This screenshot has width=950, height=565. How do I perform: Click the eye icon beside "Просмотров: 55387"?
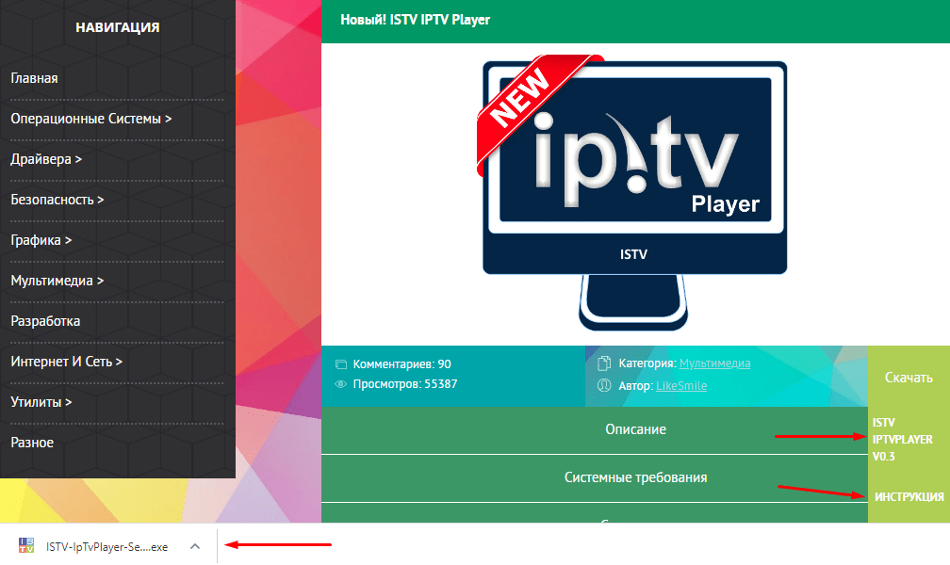[x=341, y=383]
